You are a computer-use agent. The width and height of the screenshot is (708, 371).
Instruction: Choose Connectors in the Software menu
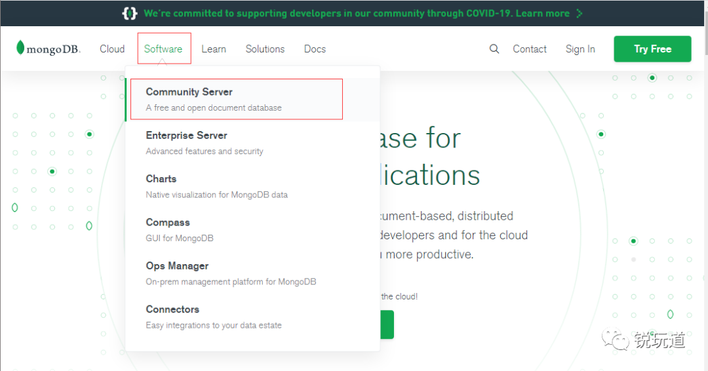[x=172, y=309]
